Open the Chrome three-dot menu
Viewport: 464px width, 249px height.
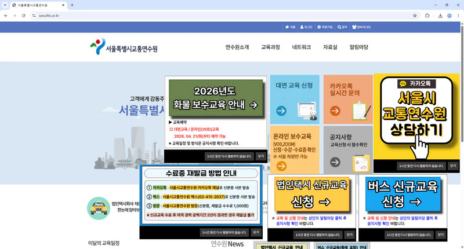click(458, 16)
